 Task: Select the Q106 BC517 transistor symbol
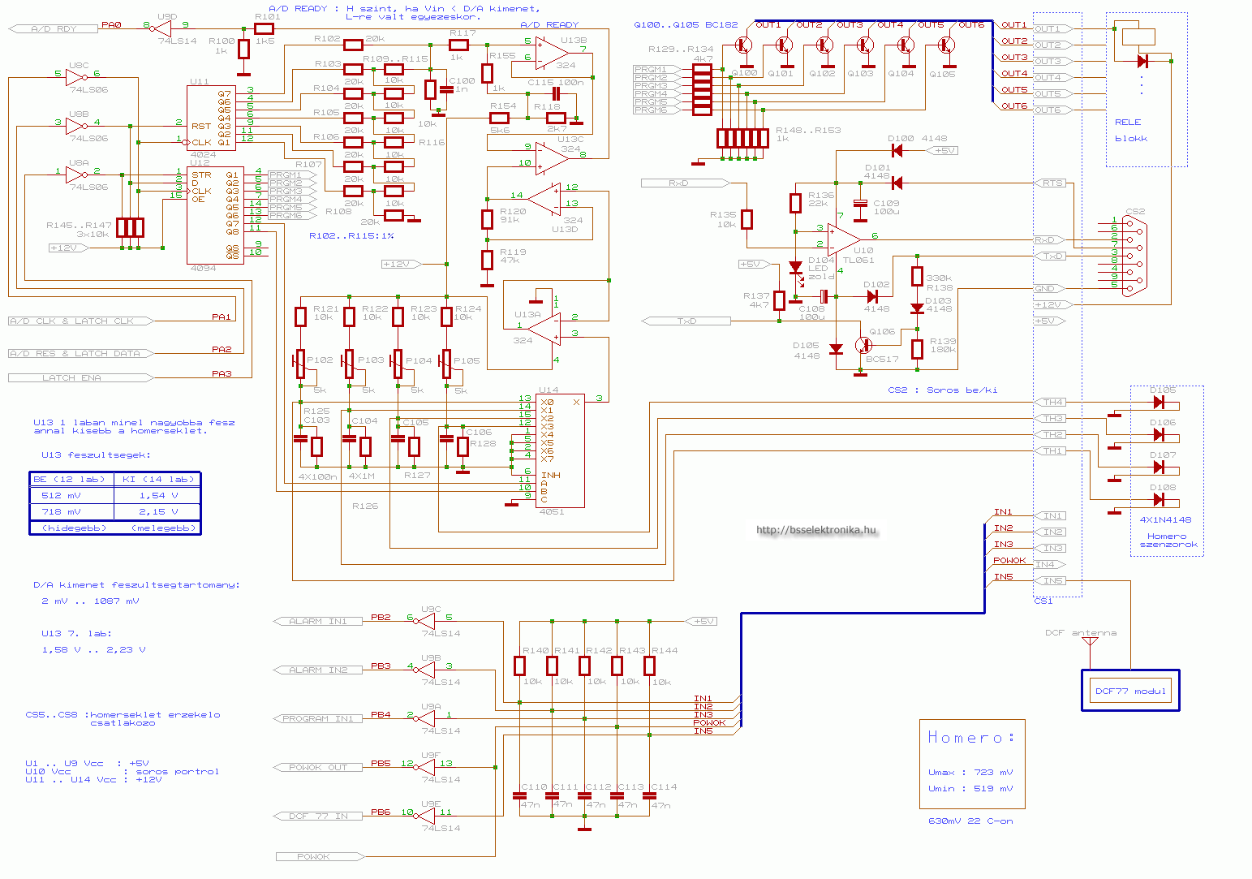click(865, 345)
